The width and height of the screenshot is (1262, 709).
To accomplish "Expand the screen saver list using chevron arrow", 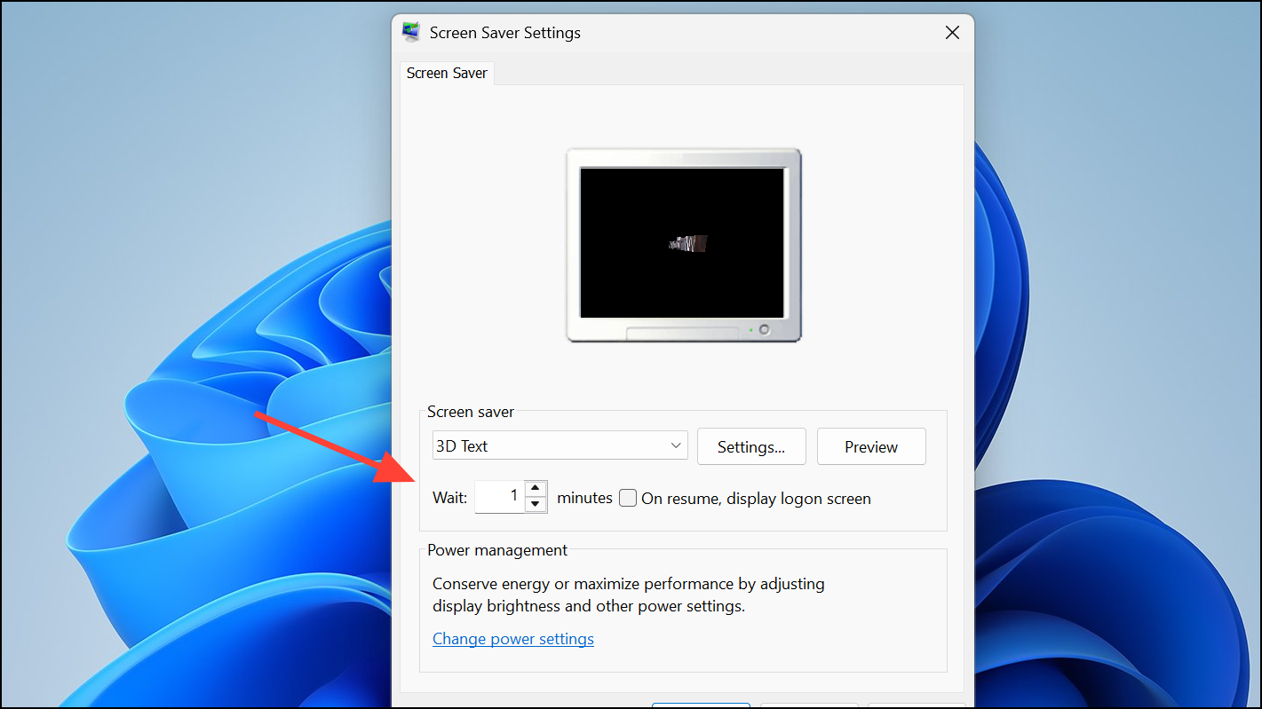I will (676, 446).
